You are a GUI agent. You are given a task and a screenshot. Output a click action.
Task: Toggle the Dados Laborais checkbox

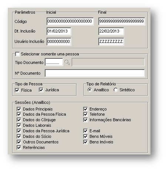tap(19, 125)
